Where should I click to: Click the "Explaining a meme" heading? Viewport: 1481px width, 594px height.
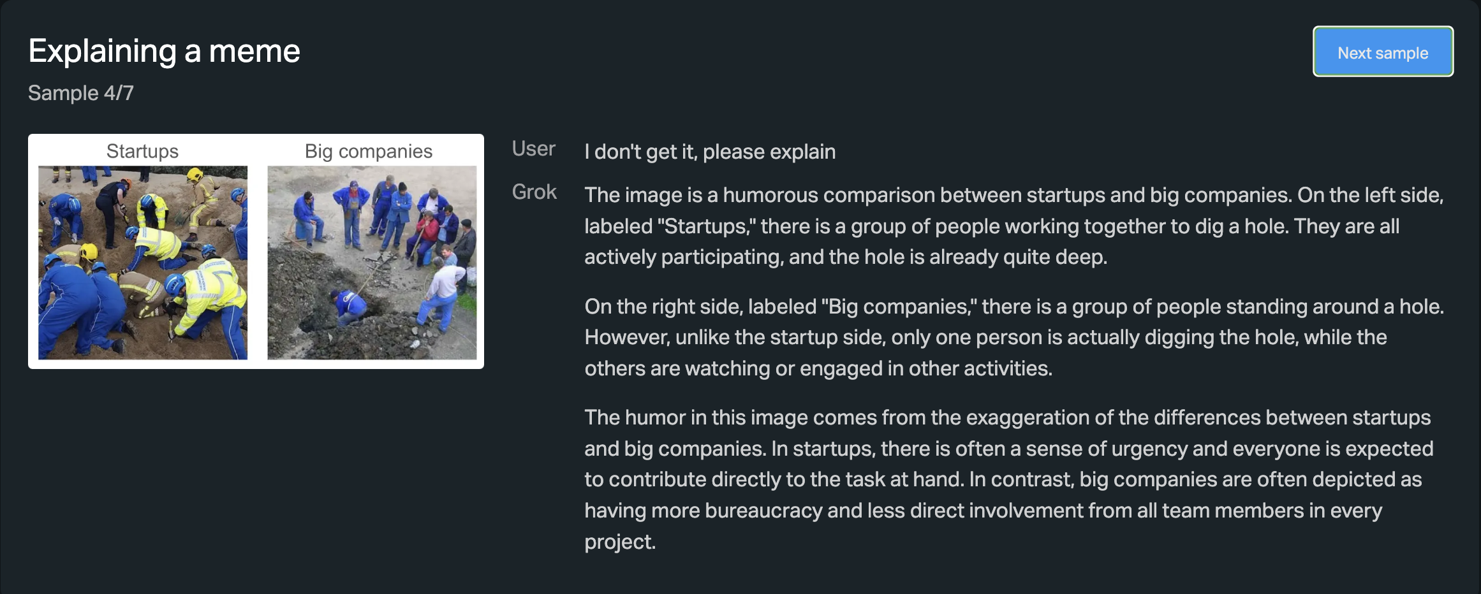[x=164, y=51]
